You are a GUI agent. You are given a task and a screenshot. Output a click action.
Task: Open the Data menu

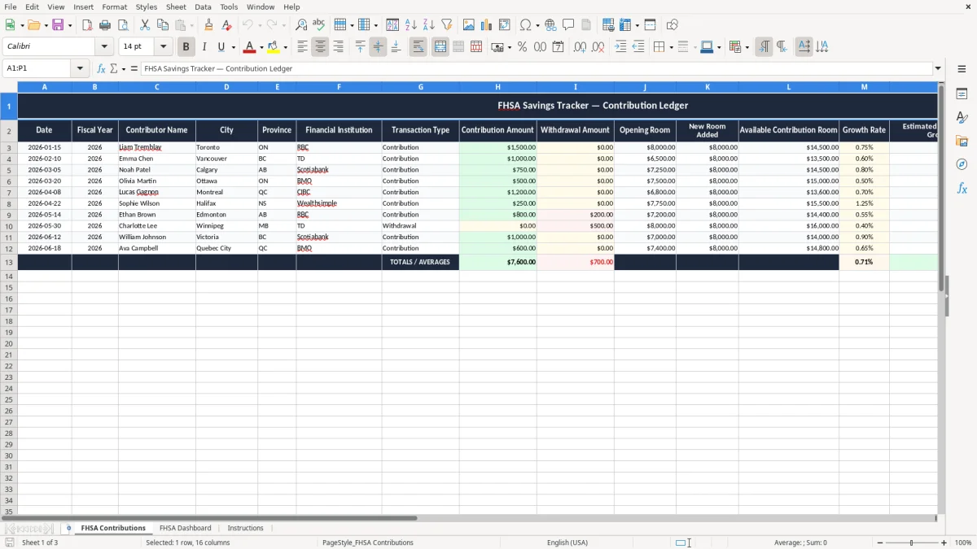click(203, 7)
